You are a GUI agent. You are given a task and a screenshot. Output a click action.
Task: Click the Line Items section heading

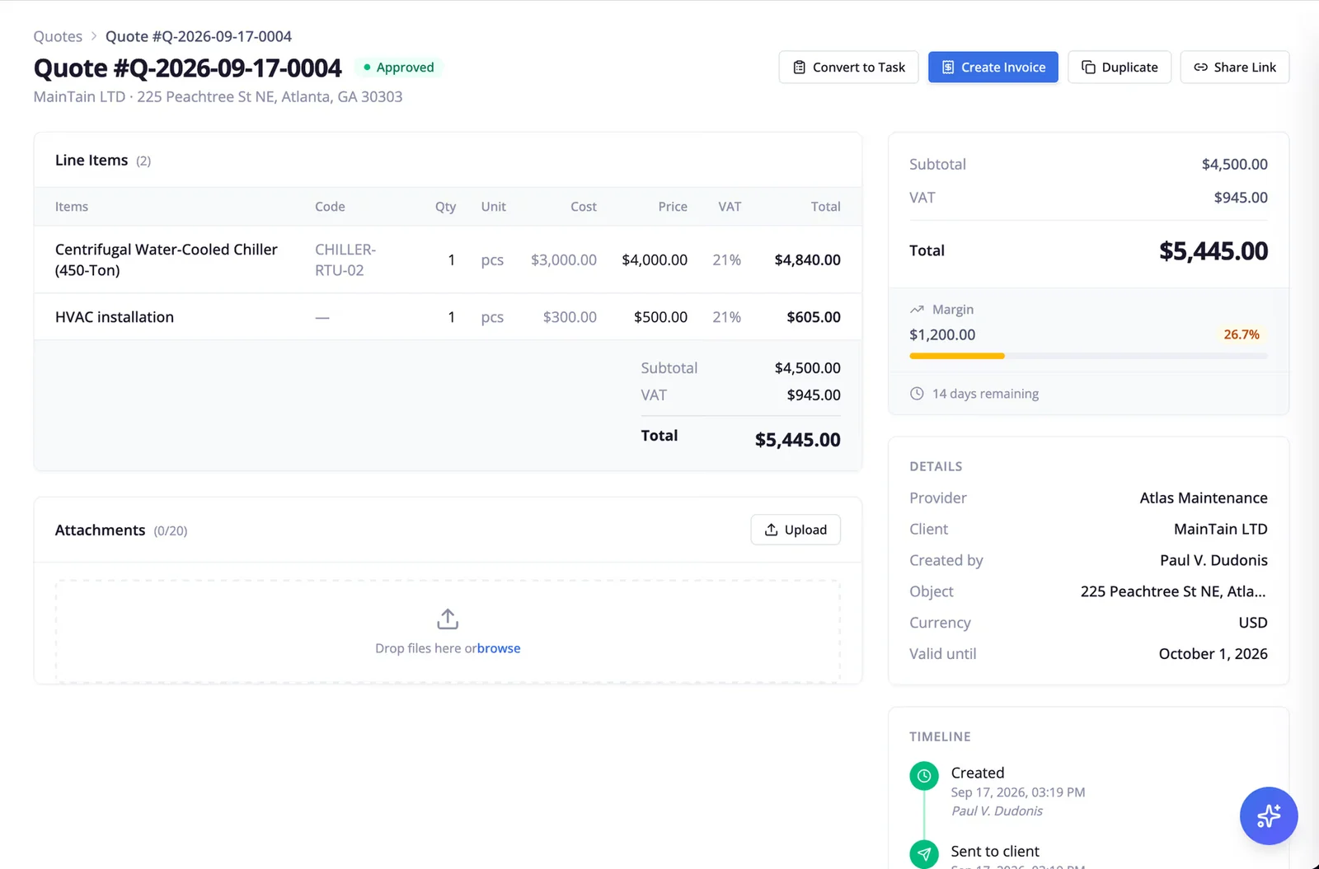pyautogui.click(x=92, y=160)
